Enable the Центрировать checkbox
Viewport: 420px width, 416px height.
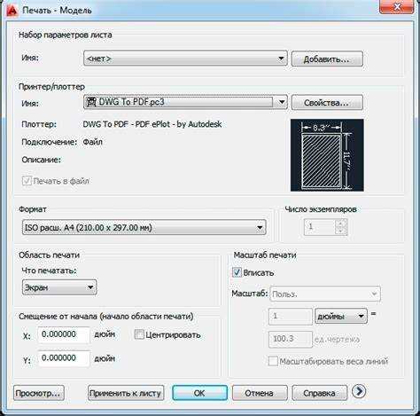pos(139,335)
